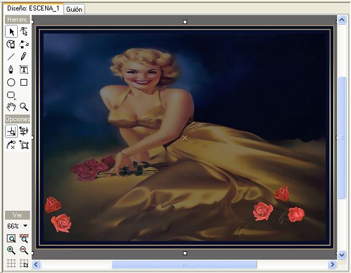The width and height of the screenshot is (351, 273).
Task: Click the Opciones panel header
Action: pos(17,119)
